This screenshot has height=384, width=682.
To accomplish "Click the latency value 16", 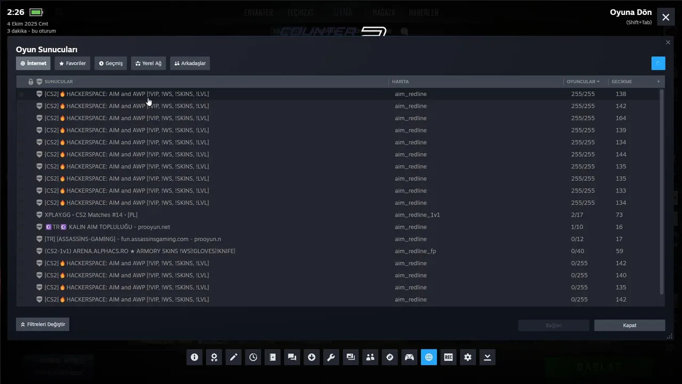I will (x=619, y=227).
